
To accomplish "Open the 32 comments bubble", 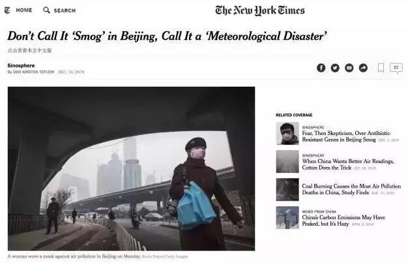I will point(396,68).
